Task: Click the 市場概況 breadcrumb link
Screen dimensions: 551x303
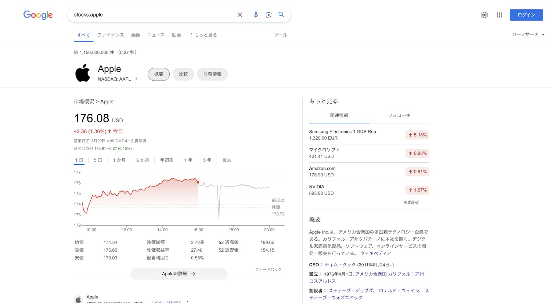Action: (x=84, y=101)
